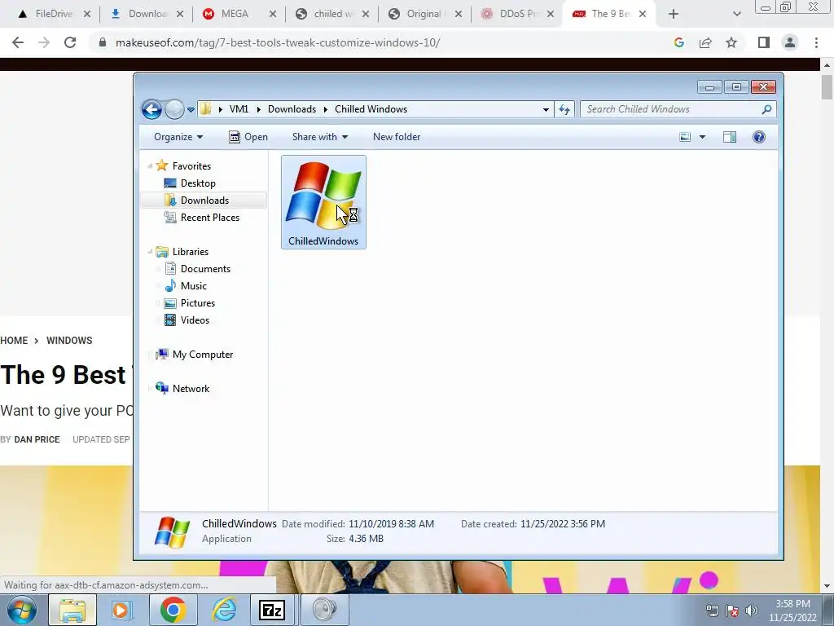The width and height of the screenshot is (834, 626).
Task: Bookmark this page with the star icon
Action: pyautogui.click(x=731, y=42)
